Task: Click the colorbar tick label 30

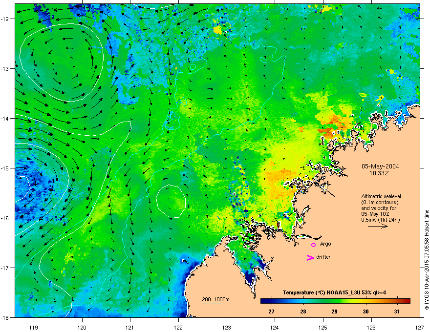Action: coord(365,311)
